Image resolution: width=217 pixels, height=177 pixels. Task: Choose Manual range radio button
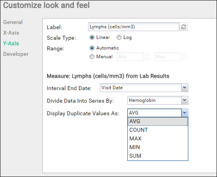point(92,57)
